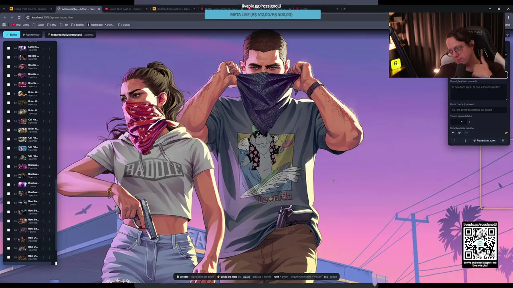Delete the detail with the trash icon
Viewport: 513px width, 288px height.
tap(503, 140)
